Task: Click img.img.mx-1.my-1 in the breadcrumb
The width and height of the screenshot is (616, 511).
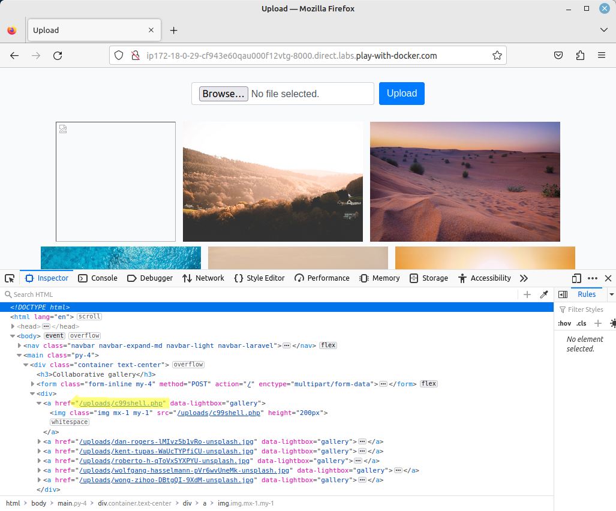Action: click(246, 503)
